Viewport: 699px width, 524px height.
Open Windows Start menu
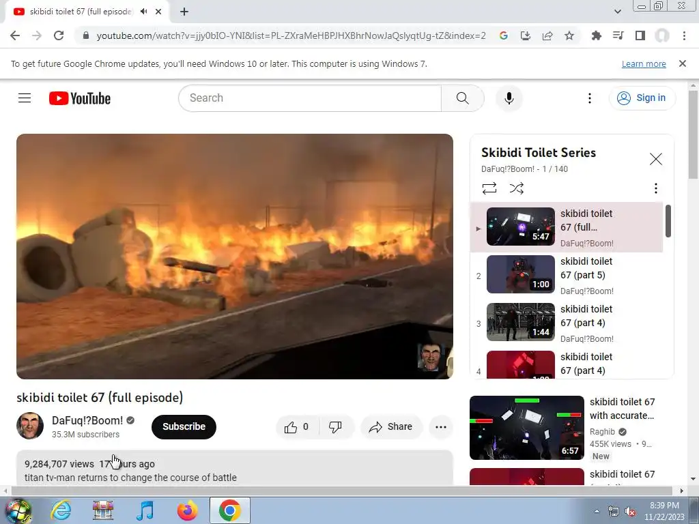coord(18,510)
